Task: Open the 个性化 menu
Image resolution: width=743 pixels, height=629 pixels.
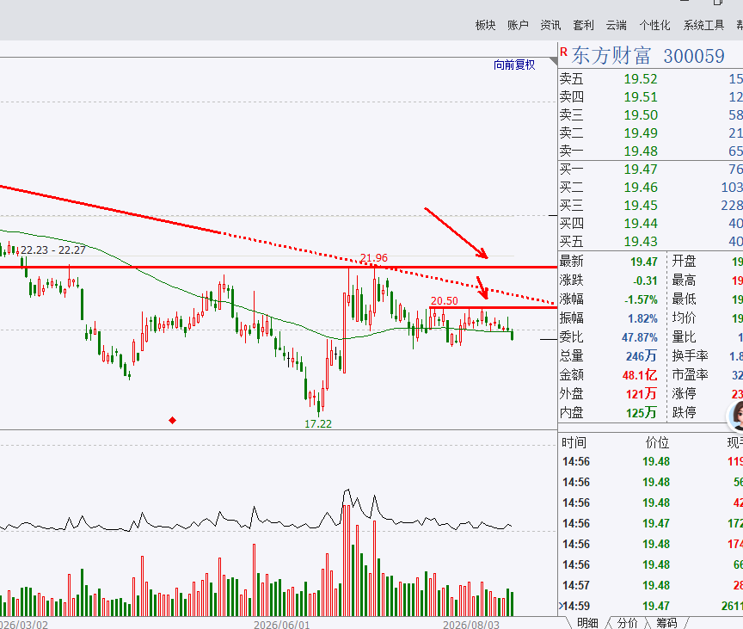Action: click(x=654, y=25)
